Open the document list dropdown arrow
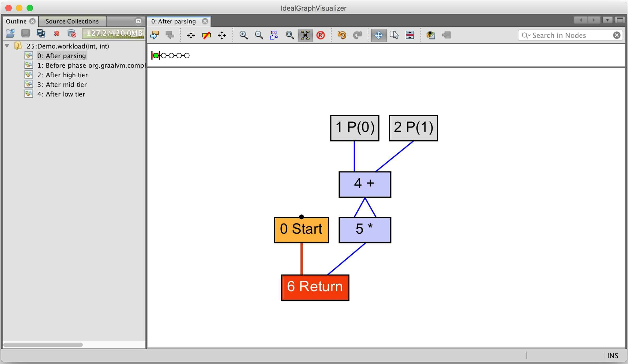This screenshot has width=628, height=364. tap(607, 20)
